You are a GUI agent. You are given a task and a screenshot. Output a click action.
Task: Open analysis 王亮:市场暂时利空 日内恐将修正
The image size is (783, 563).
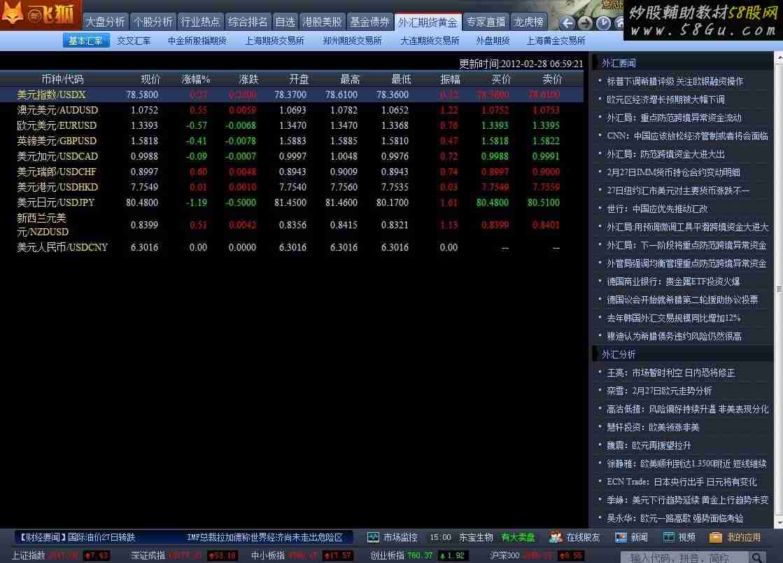(x=670, y=373)
